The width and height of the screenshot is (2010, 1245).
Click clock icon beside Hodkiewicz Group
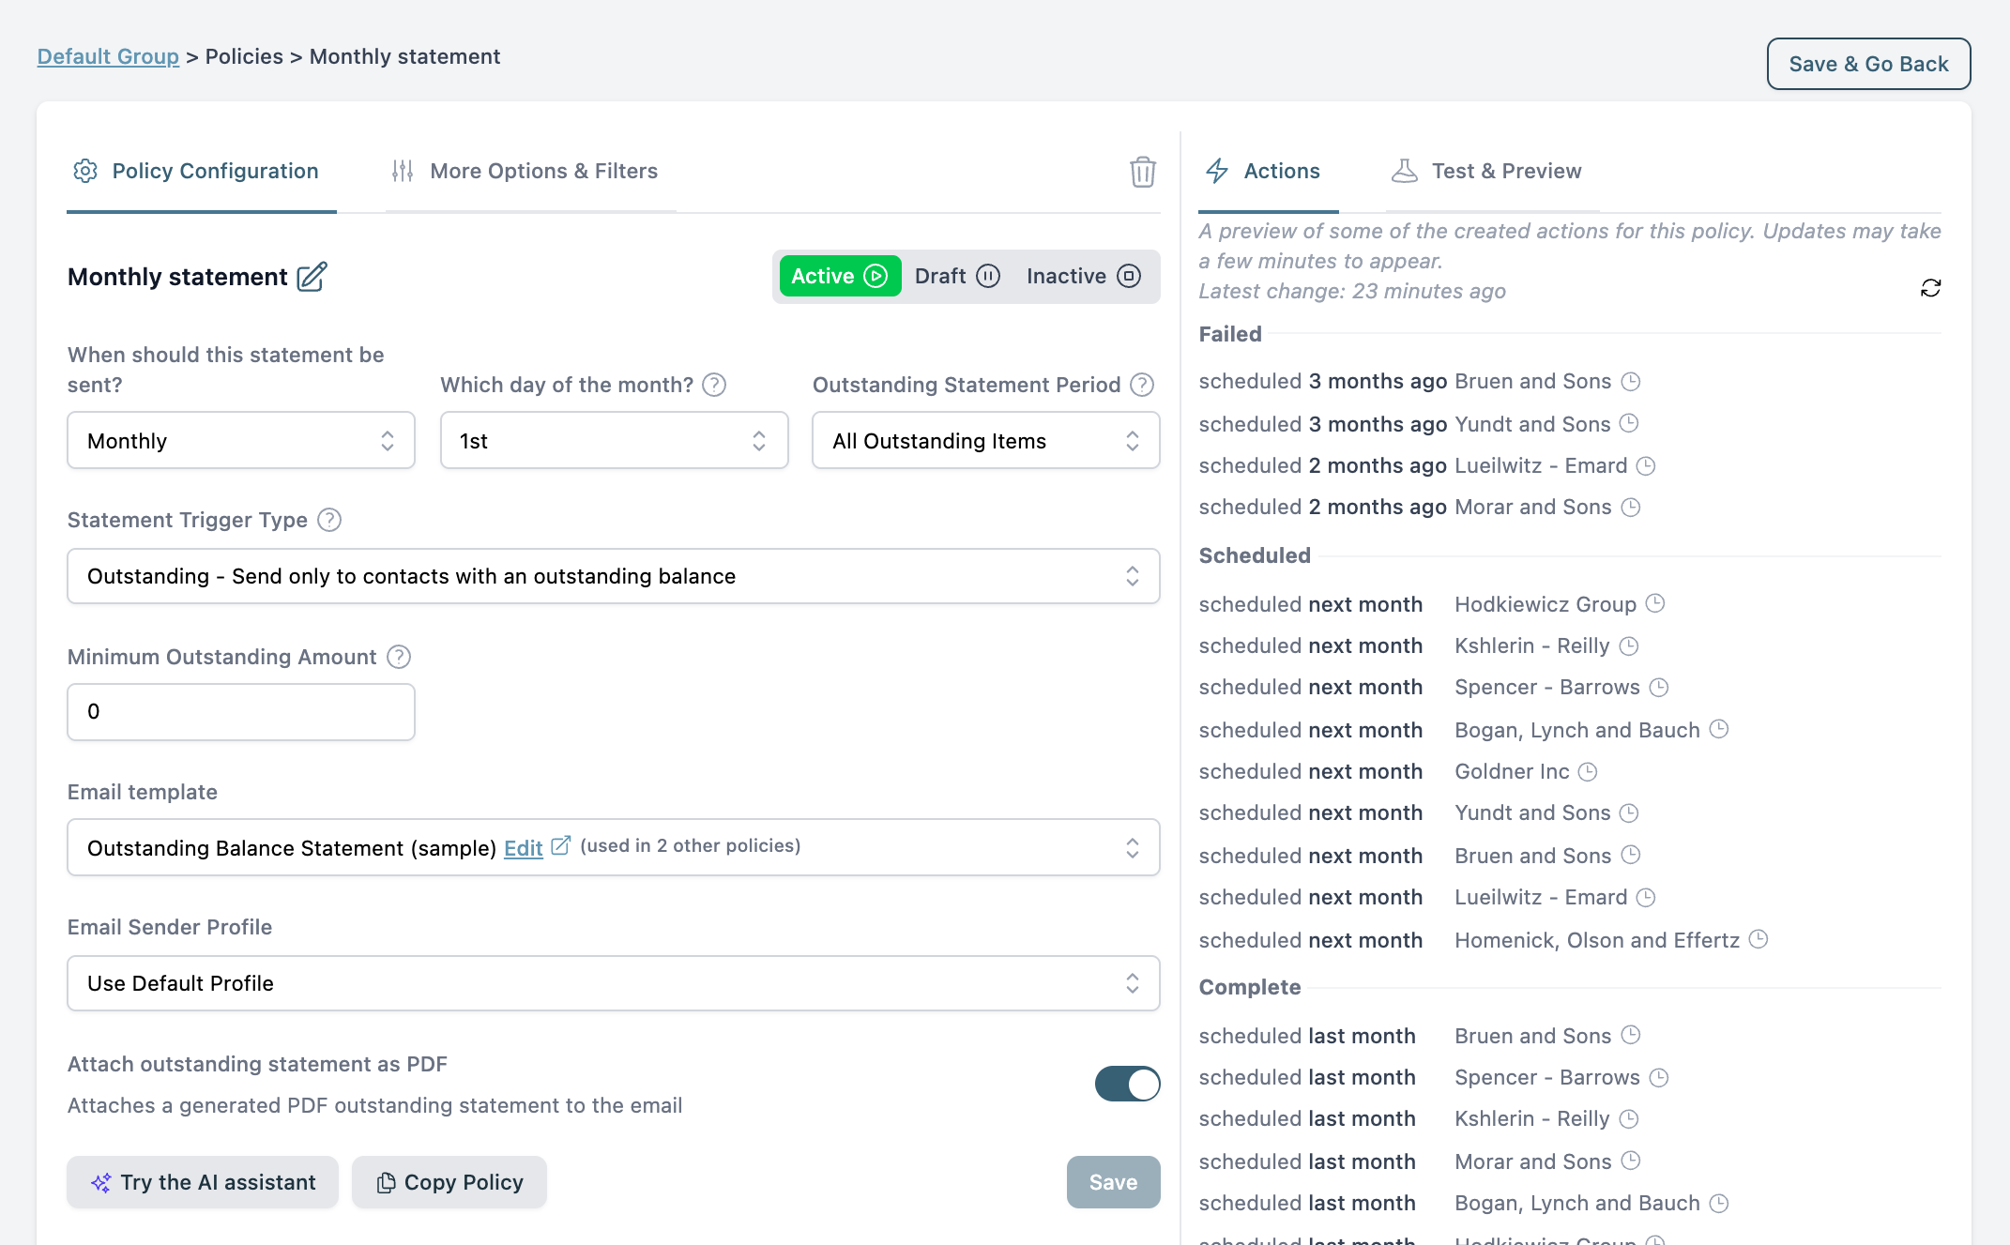[x=1655, y=603]
